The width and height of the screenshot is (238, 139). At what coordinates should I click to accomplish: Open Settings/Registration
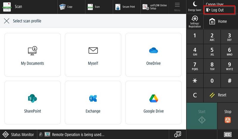coord(195,21)
